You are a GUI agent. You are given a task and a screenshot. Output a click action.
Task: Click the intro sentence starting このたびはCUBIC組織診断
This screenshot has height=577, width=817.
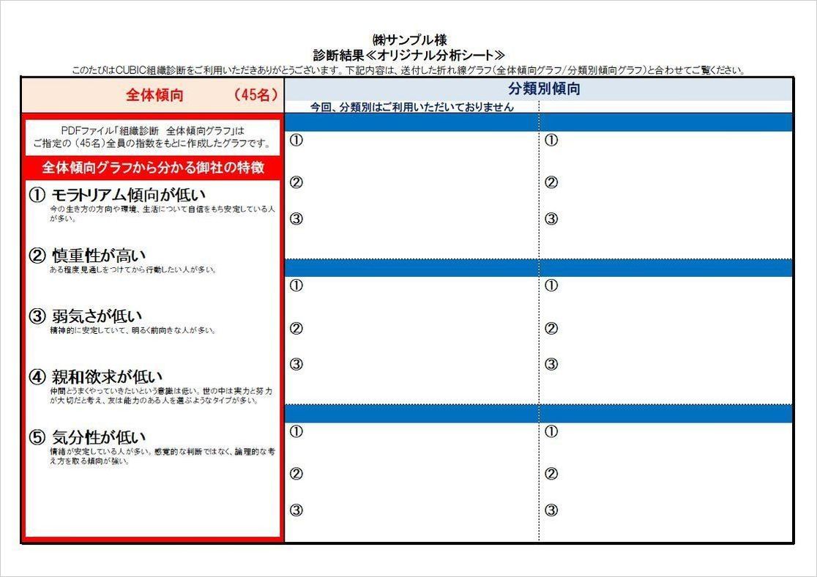(x=409, y=70)
